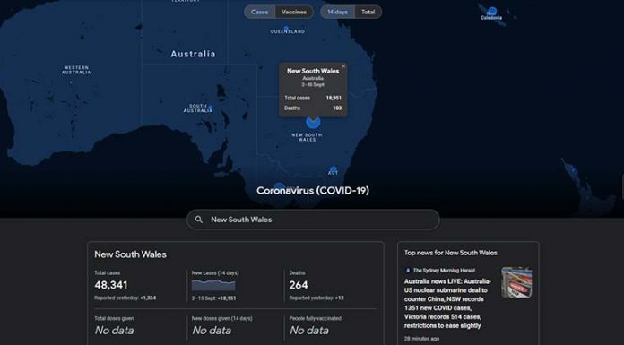This screenshot has width=624, height=345.
Task: Click the Deaths 103 popup row
Action: point(313,108)
